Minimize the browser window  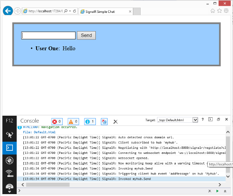coord(208,4)
